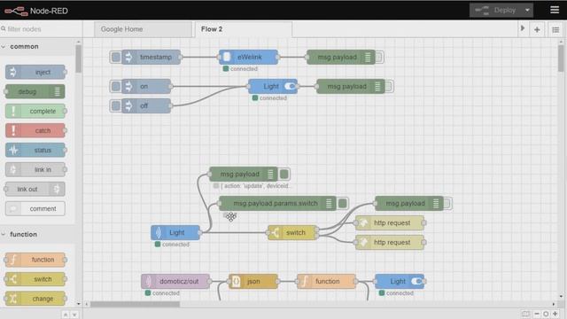Select the link out node in palette
Image resolution: width=567 pixels, height=319 pixels.
[35, 189]
